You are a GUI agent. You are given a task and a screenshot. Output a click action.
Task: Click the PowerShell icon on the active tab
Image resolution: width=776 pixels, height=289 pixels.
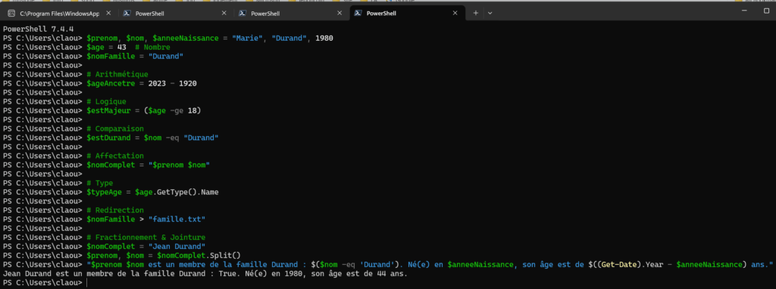(x=358, y=14)
